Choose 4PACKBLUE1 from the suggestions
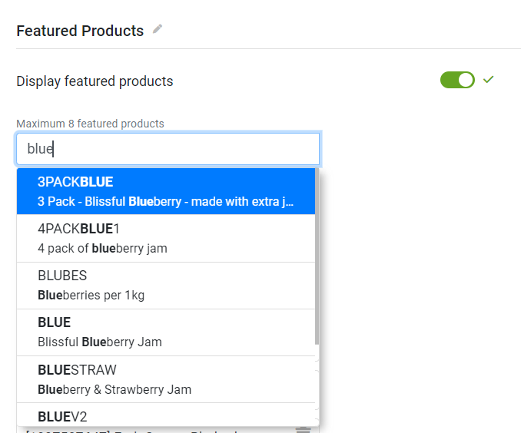 [166, 239]
